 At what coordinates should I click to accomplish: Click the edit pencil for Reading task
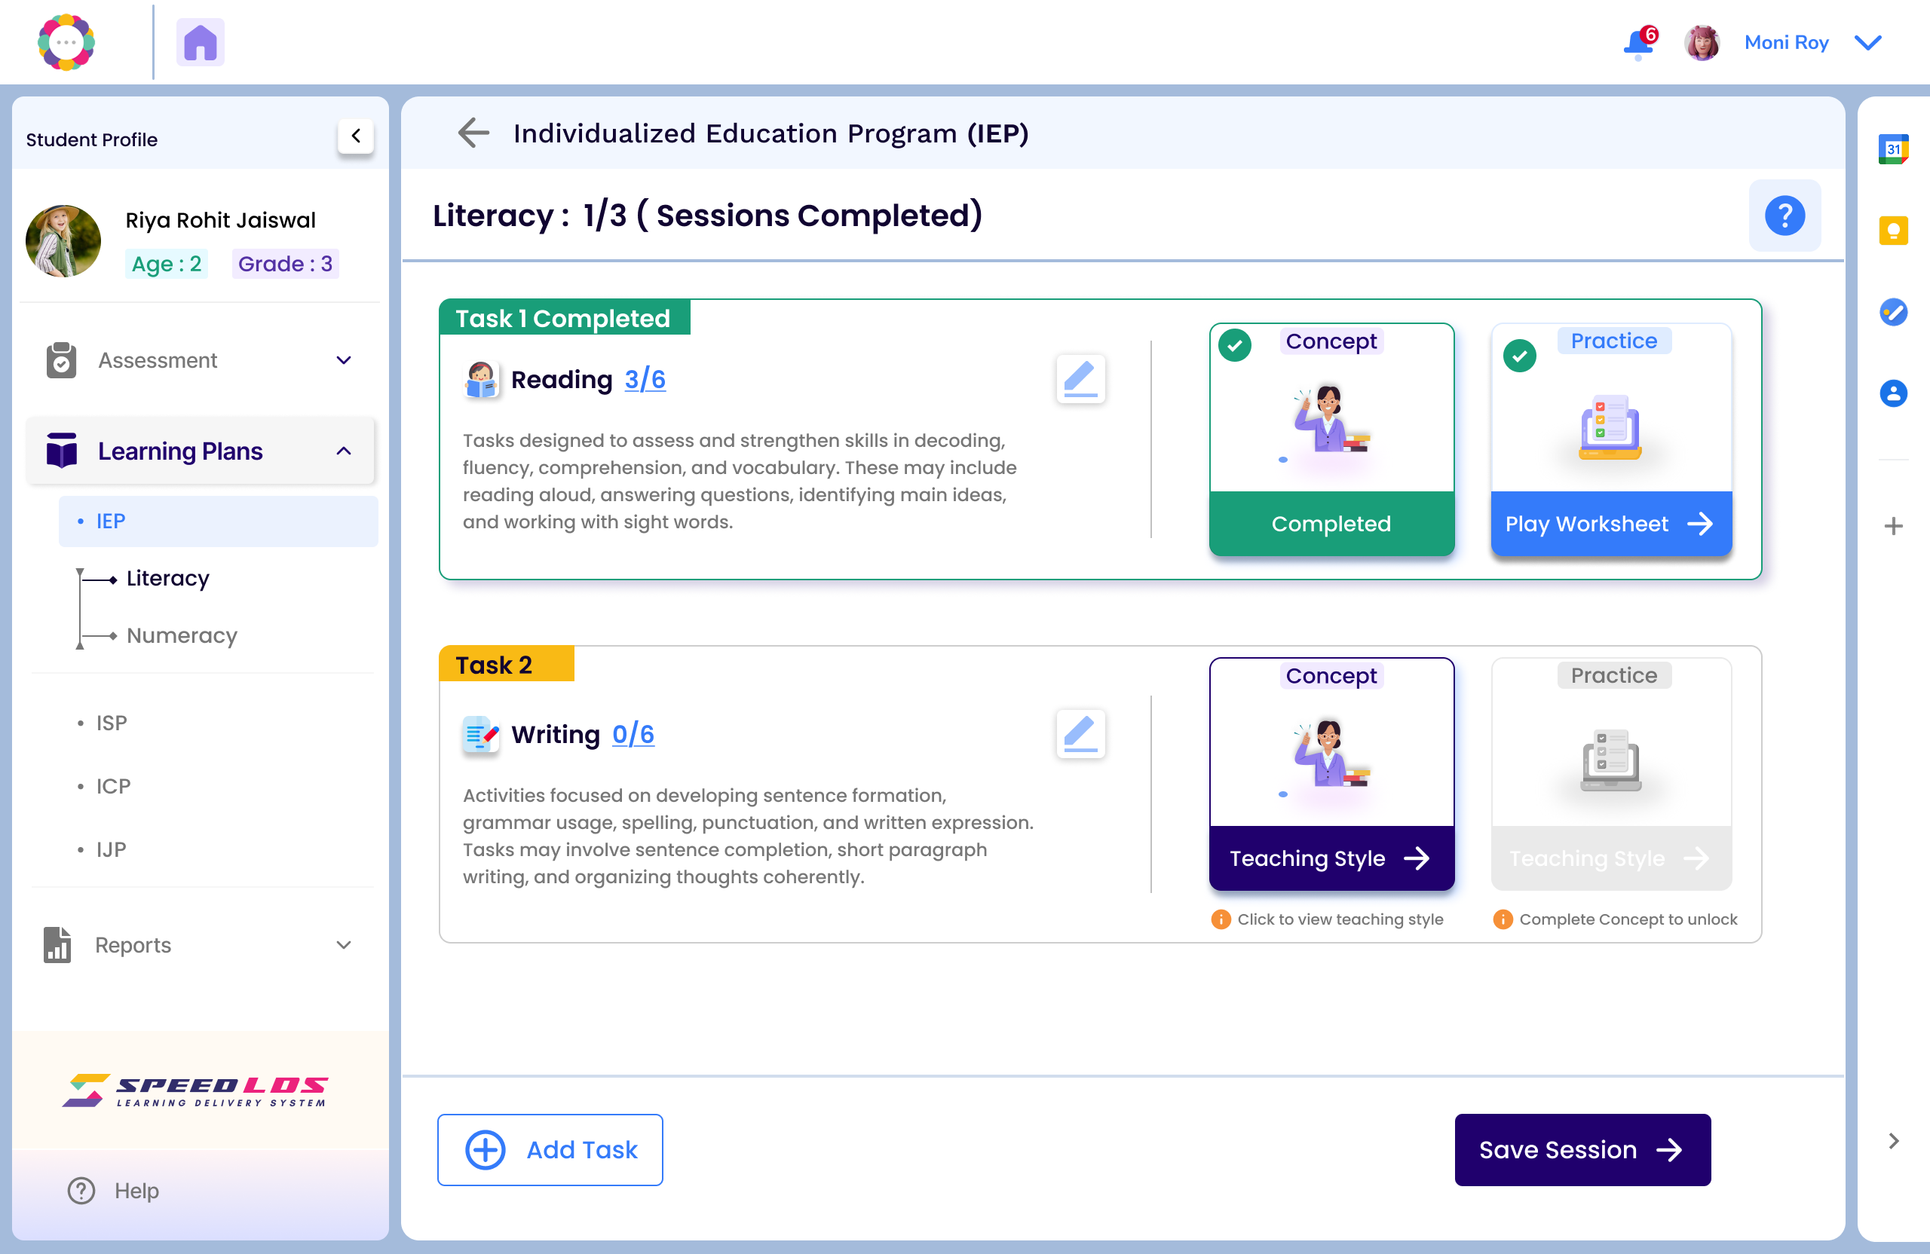[1080, 378]
